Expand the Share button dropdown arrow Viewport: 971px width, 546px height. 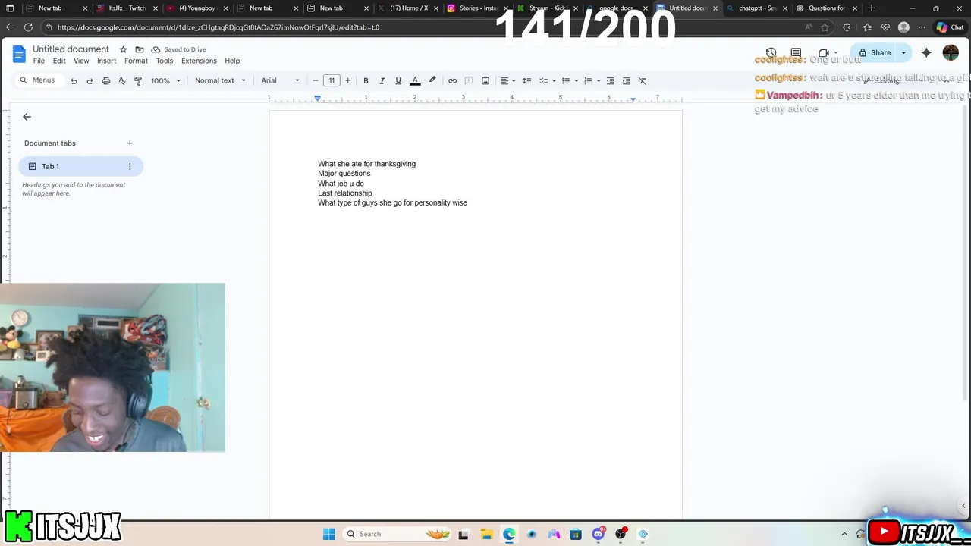[x=903, y=52]
